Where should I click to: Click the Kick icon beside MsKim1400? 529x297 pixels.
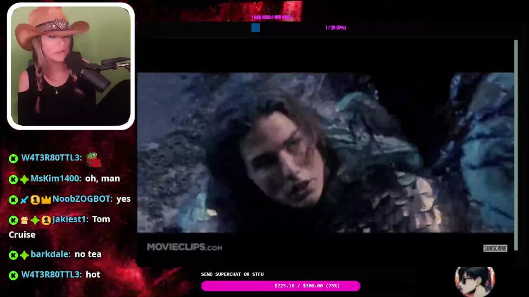[x=13, y=179]
